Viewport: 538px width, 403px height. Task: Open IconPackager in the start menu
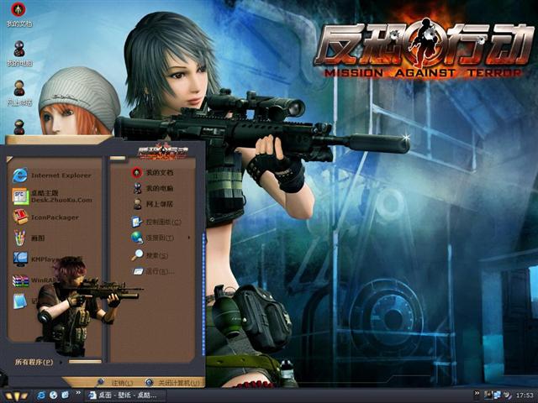coord(45,217)
